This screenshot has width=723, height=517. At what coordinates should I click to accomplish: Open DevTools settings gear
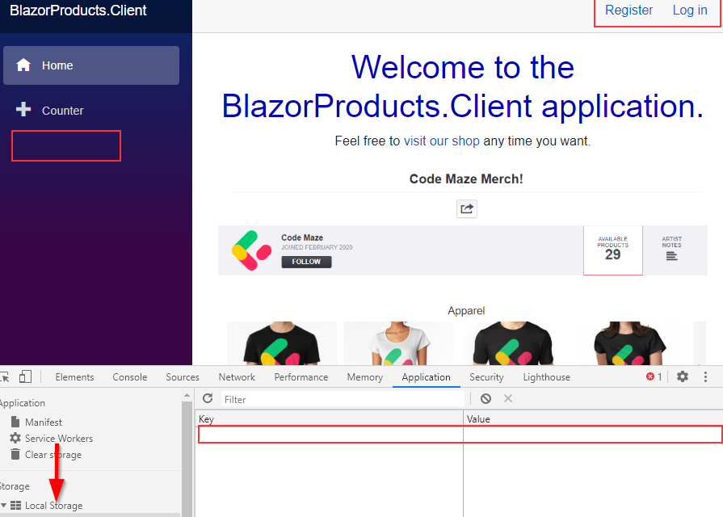click(683, 377)
